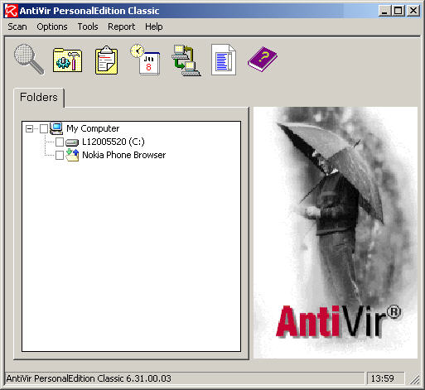Minimize the AntiVir window

(x=384, y=11)
